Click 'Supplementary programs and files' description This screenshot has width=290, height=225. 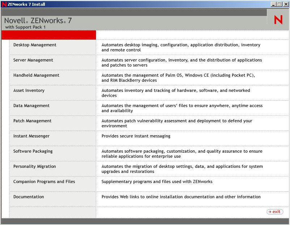tap(157, 182)
